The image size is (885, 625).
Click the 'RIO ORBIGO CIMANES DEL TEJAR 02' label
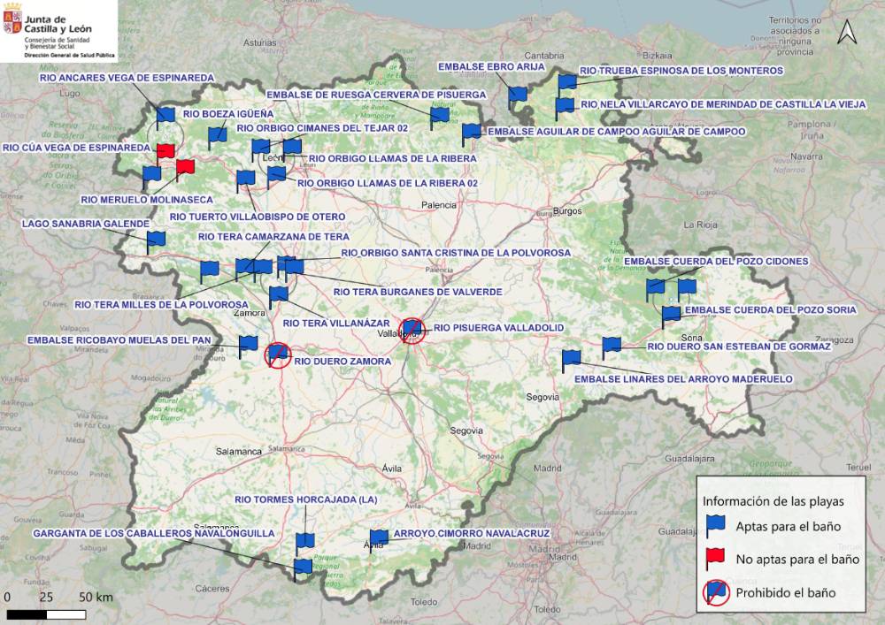pyautogui.click(x=322, y=128)
